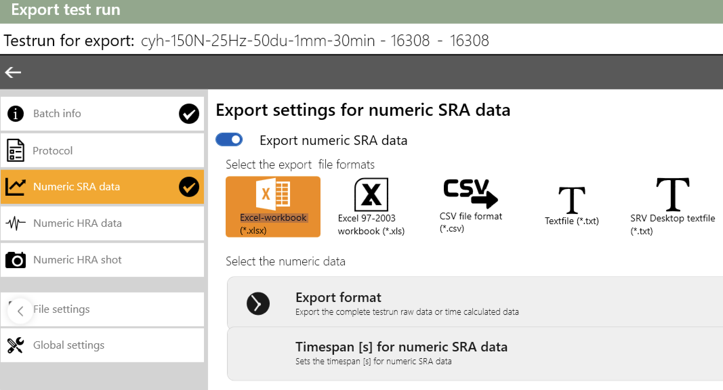The width and height of the screenshot is (723, 390).
Task: Click the Select the numeric data heading
Action: point(286,261)
